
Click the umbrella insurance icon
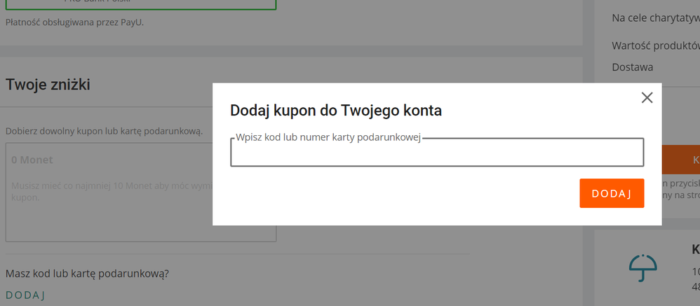point(642,267)
